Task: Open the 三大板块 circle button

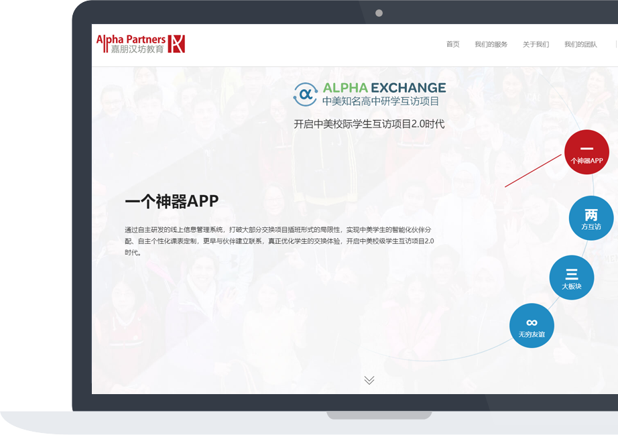Action: tap(571, 277)
